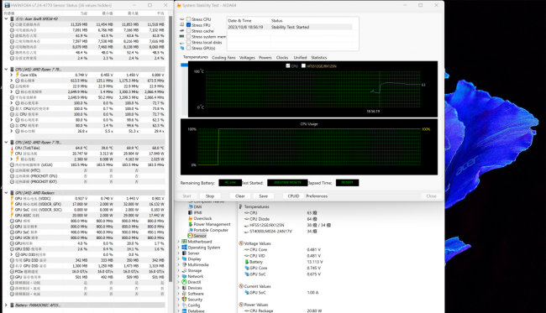The width and height of the screenshot is (546, 313).
Task: Click the DMI icon in the tree
Action: pos(190,206)
